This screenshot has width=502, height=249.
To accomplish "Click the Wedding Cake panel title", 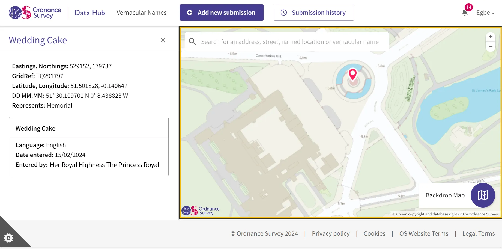I will [38, 40].
